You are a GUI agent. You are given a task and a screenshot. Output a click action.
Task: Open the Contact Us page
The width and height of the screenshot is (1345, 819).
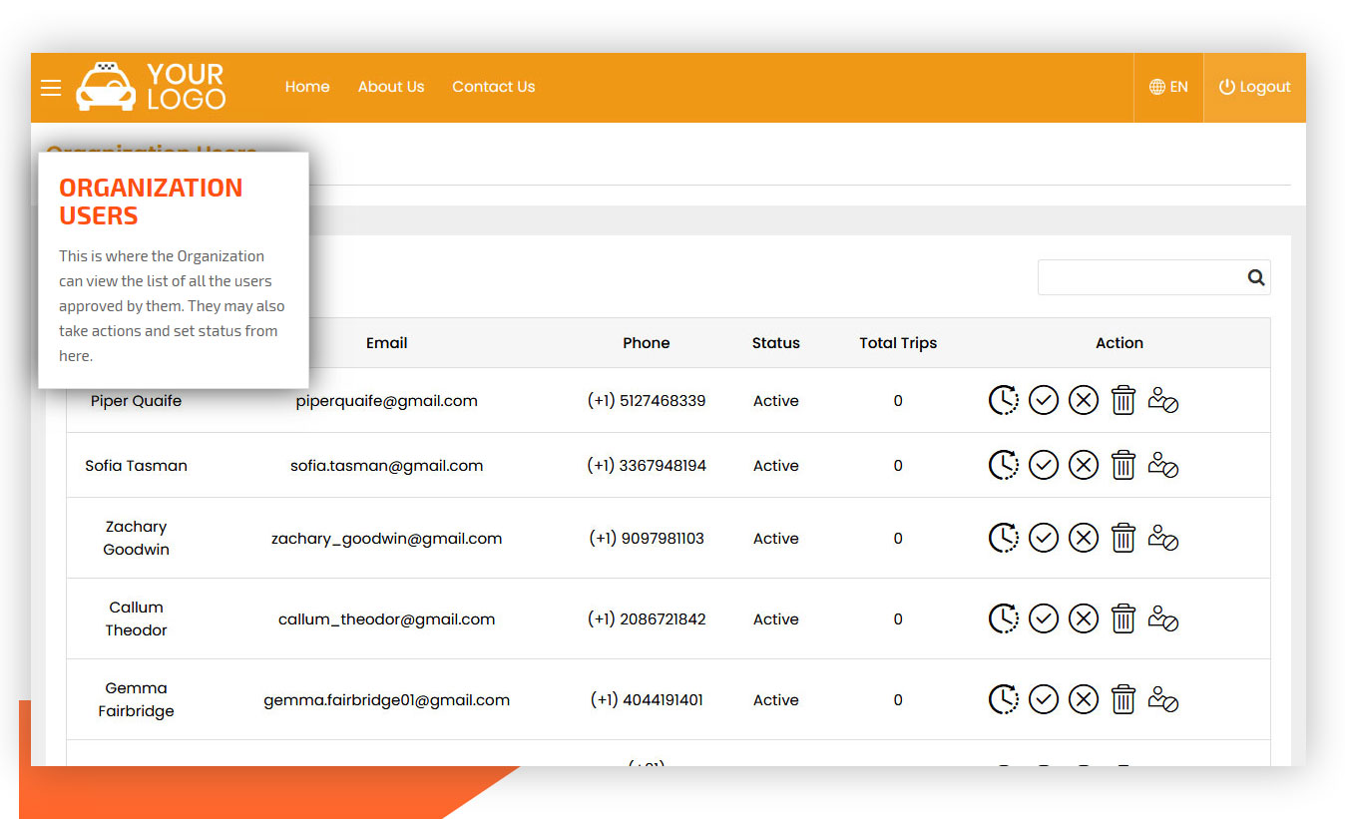coord(494,87)
